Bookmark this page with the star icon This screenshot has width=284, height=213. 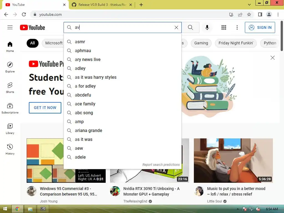[249, 14]
